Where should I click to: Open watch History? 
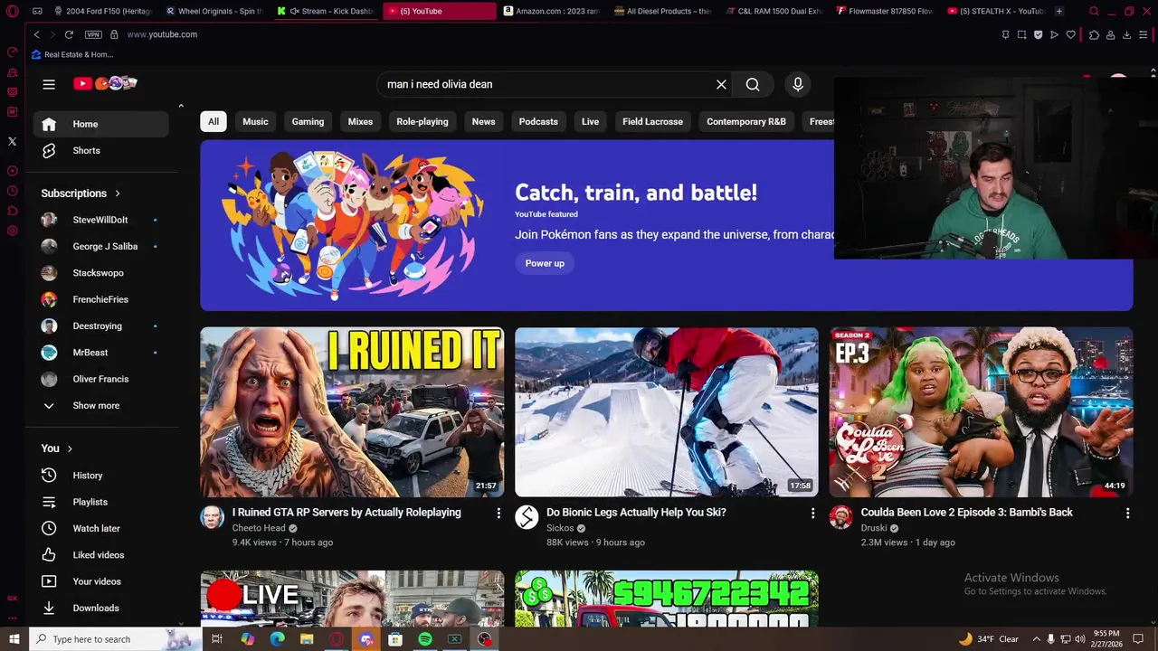click(x=101, y=476)
